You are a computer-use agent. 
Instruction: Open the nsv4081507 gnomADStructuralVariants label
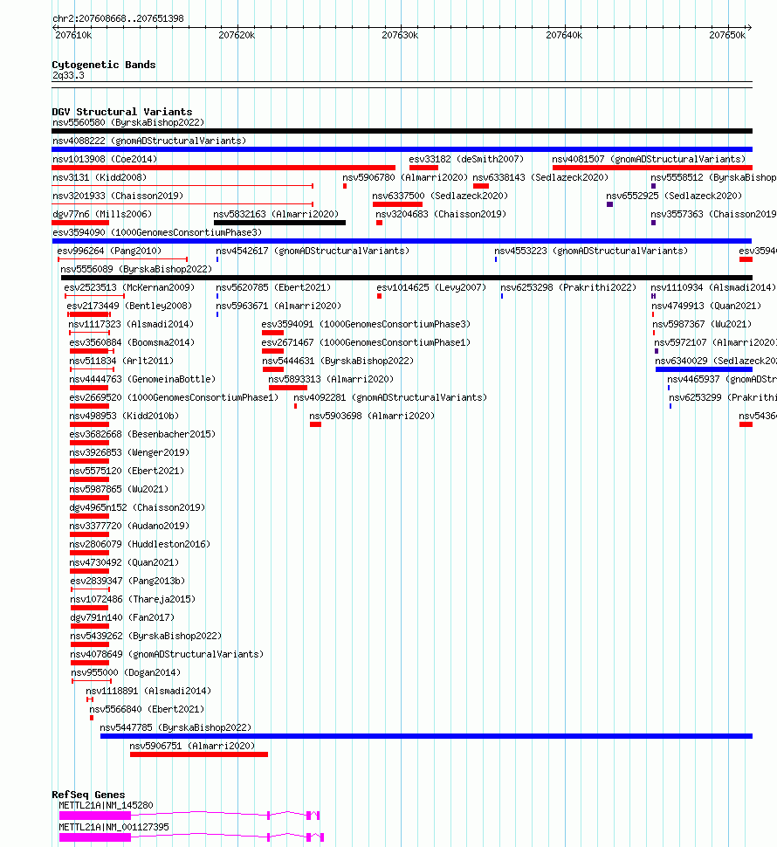pyautogui.click(x=649, y=159)
